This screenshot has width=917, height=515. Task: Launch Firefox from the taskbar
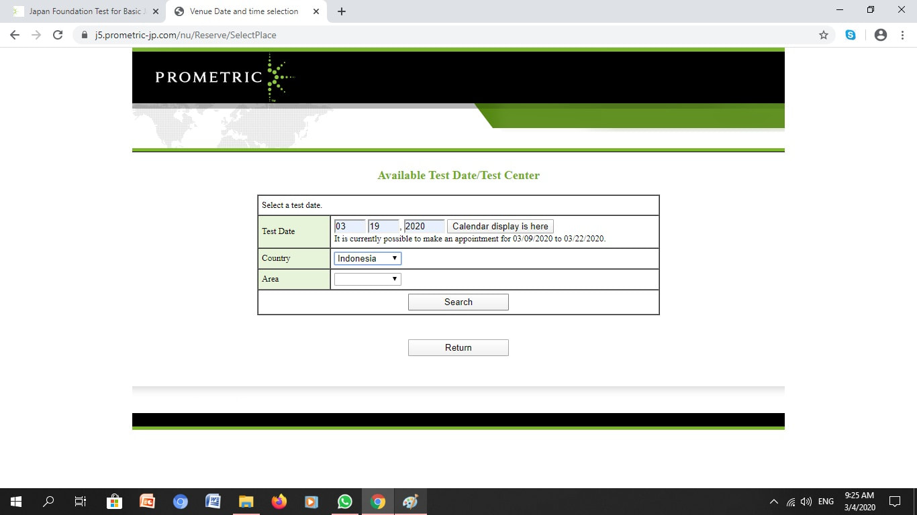point(279,502)
